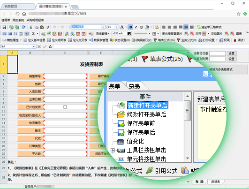Expand the 工具栏按钮单击 tree node

click(113, 150)
